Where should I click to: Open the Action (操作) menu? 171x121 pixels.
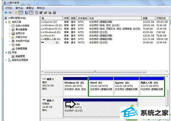click(19, 8)
